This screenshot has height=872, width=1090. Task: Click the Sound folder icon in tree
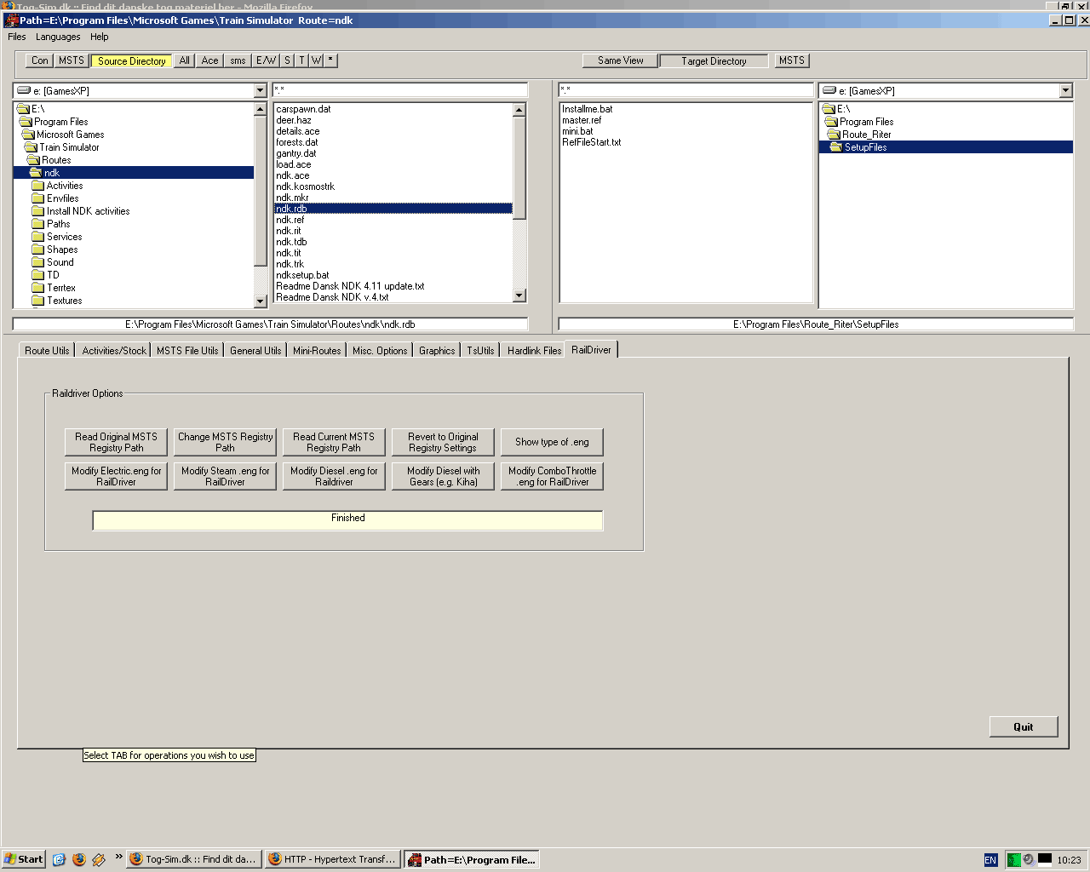point(37,262)
